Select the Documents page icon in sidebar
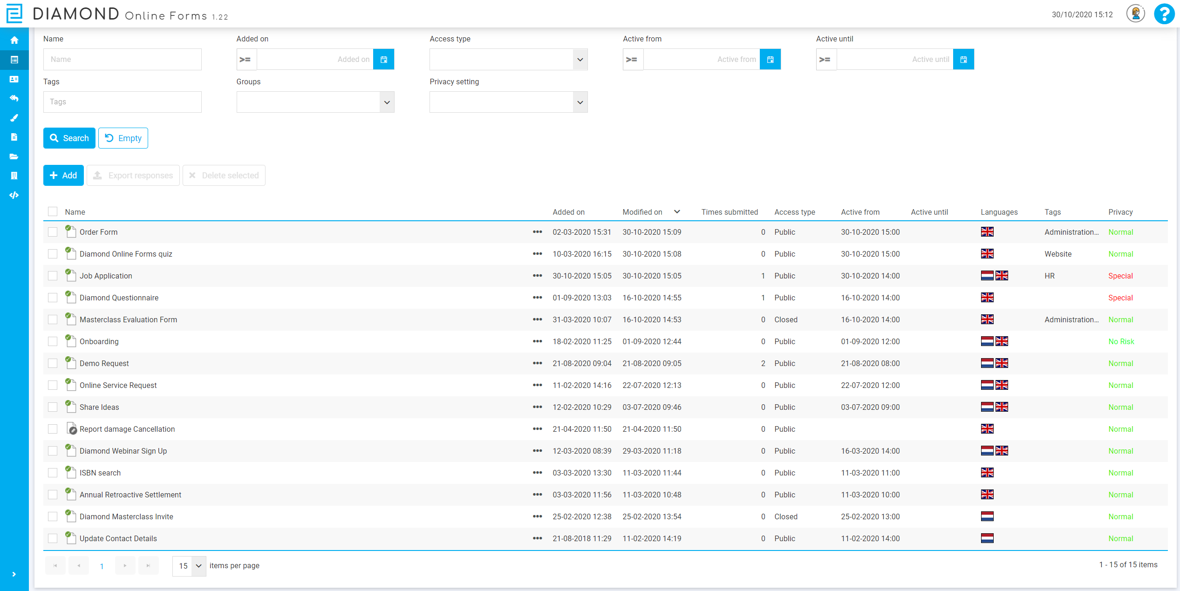The width and height of the screenshot is (1180, 591). pos(14,137)
